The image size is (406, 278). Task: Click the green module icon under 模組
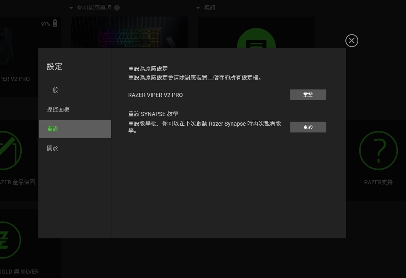[256, 38]
